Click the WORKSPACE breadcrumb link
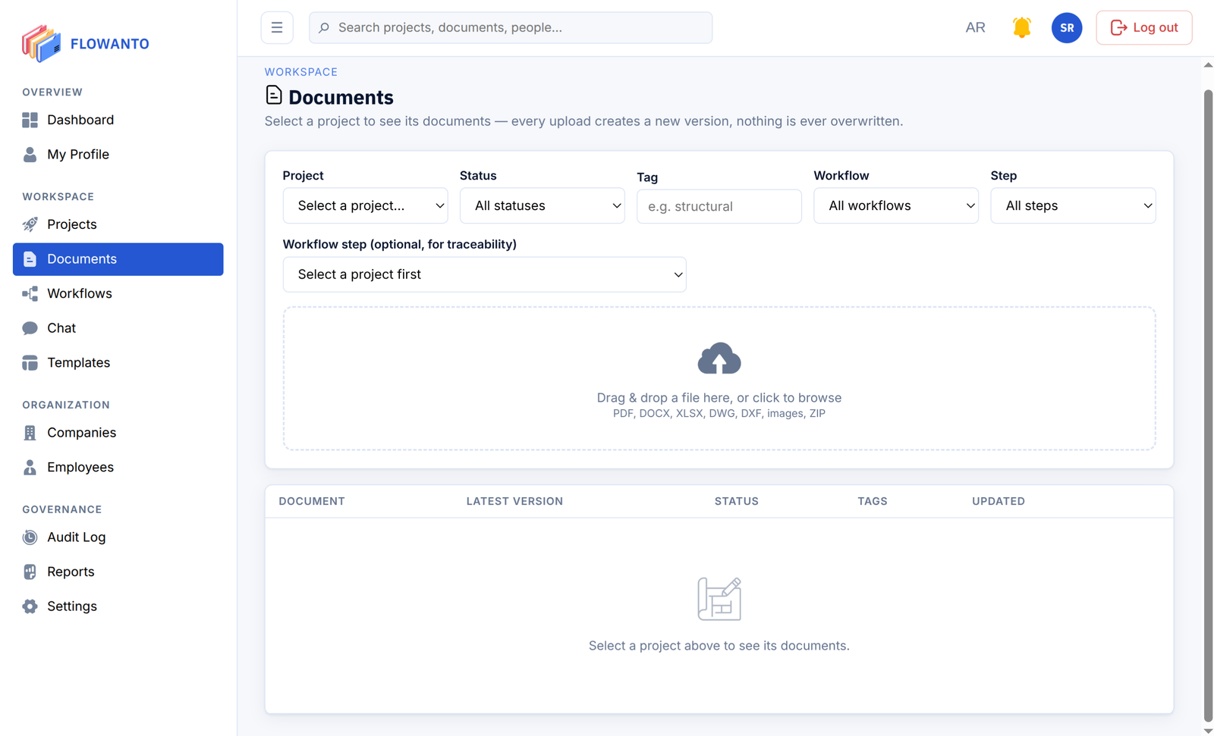Image resolution: width=1214 pixels, height=736 pixels. coord(301,72)
